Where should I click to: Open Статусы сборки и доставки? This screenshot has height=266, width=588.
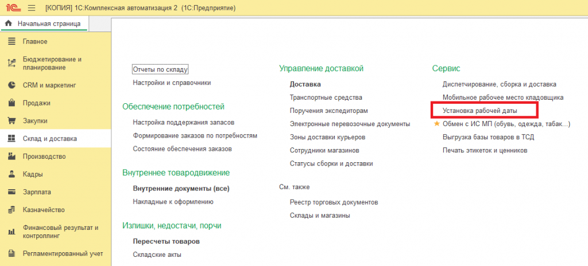point(331,164)
